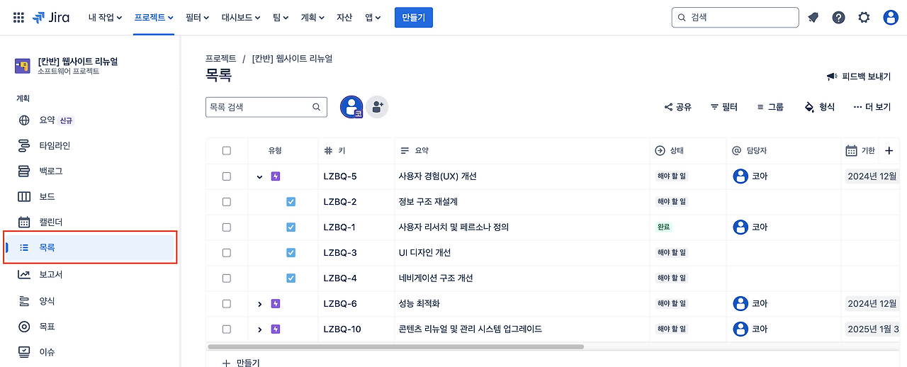Click the Jira logo
Image resolution: width=907 pixels, height=367 pixels.
[x=51, y=18]
